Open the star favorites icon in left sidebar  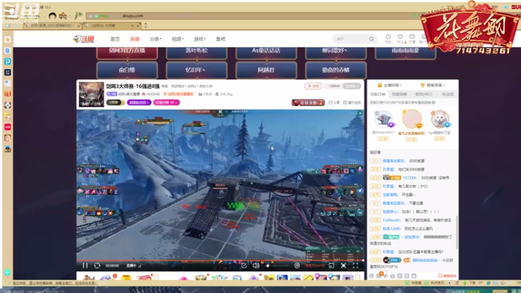point(7,40)
